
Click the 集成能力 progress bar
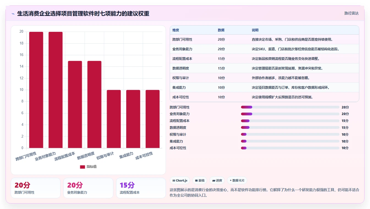tap(290, 141)
